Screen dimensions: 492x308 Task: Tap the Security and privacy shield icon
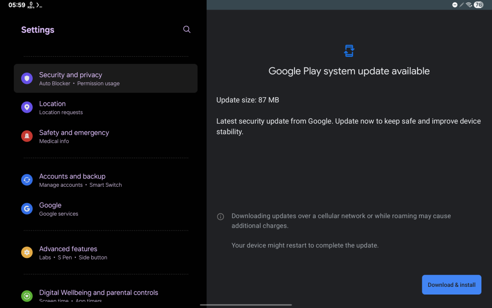click(x=27, y=78)
